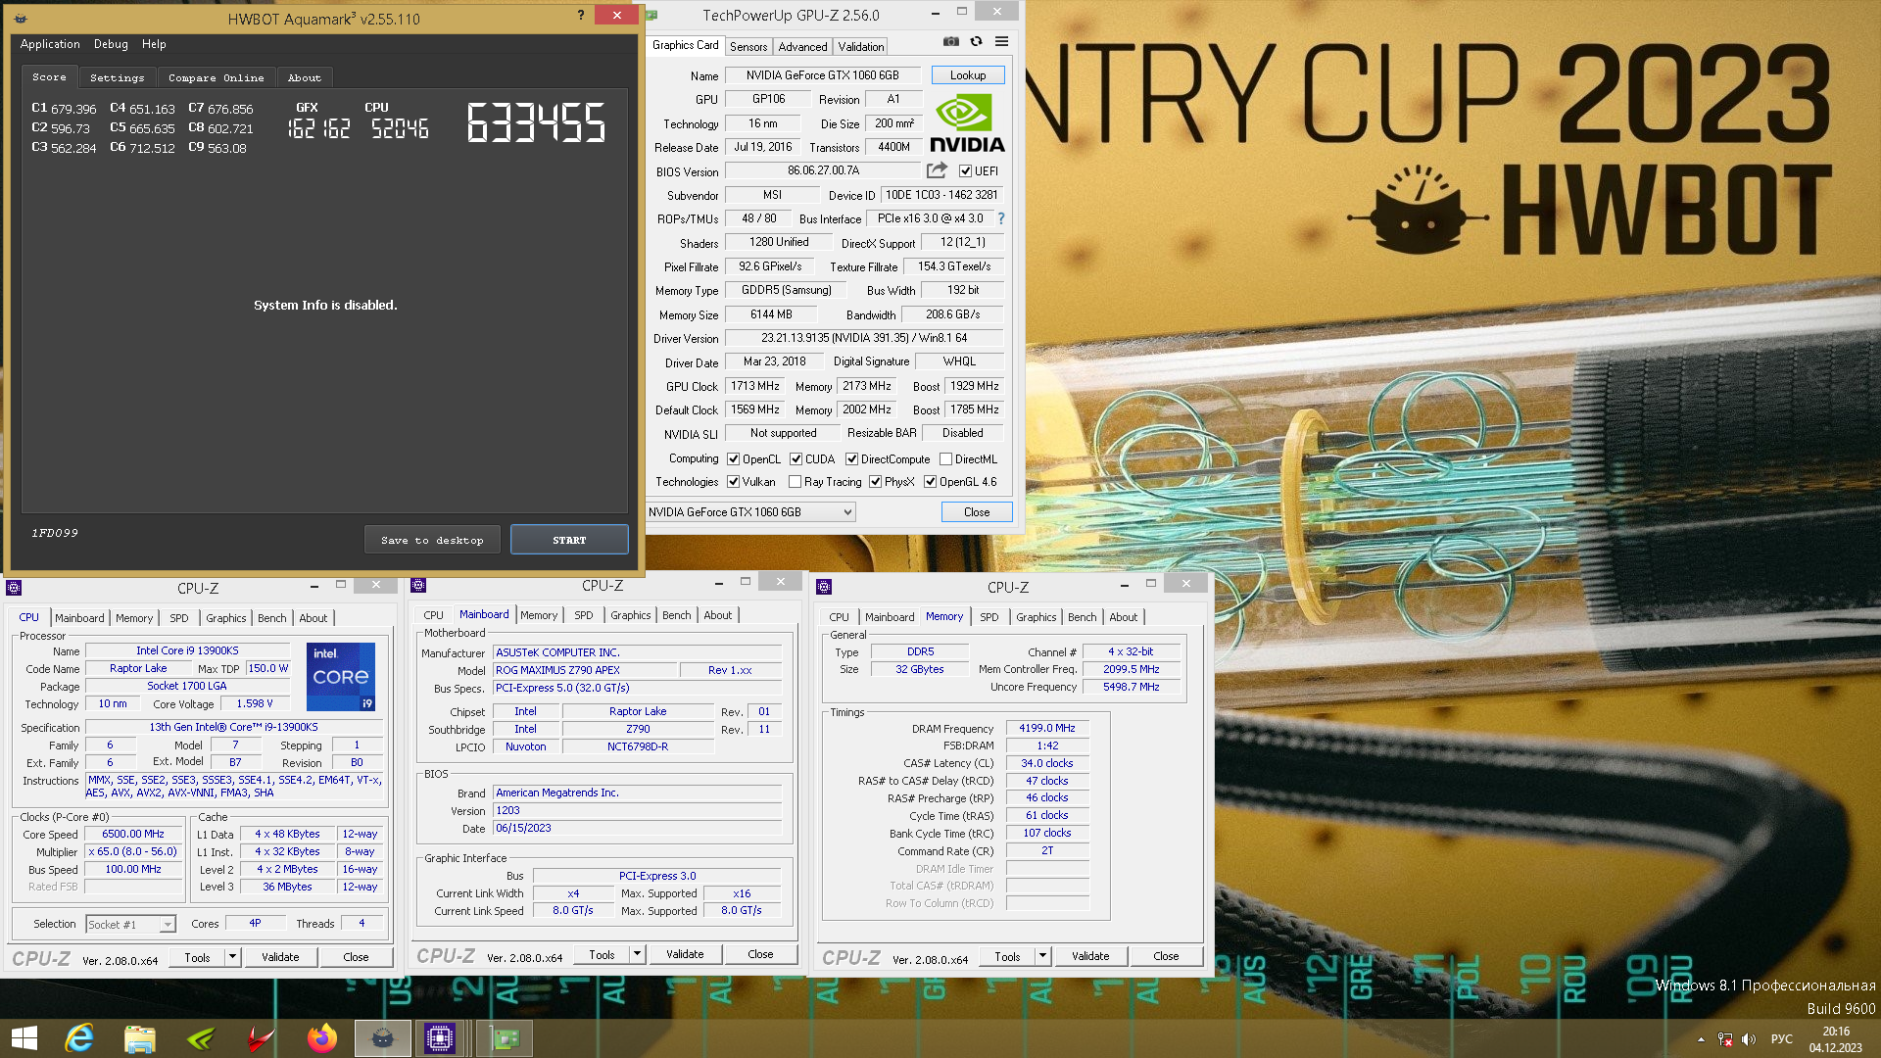This screenshot has height=1058, width=1881.
Task: Toggle the OpenGL 4.6 checkbox
Action: pos(930,481)
